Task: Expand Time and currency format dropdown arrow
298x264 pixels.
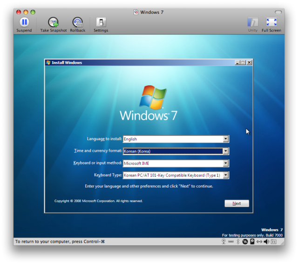Action: (x=225, y=151)
